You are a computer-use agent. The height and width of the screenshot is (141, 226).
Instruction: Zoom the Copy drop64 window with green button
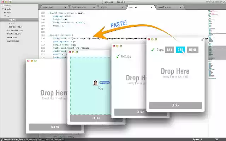click(156, 39)
